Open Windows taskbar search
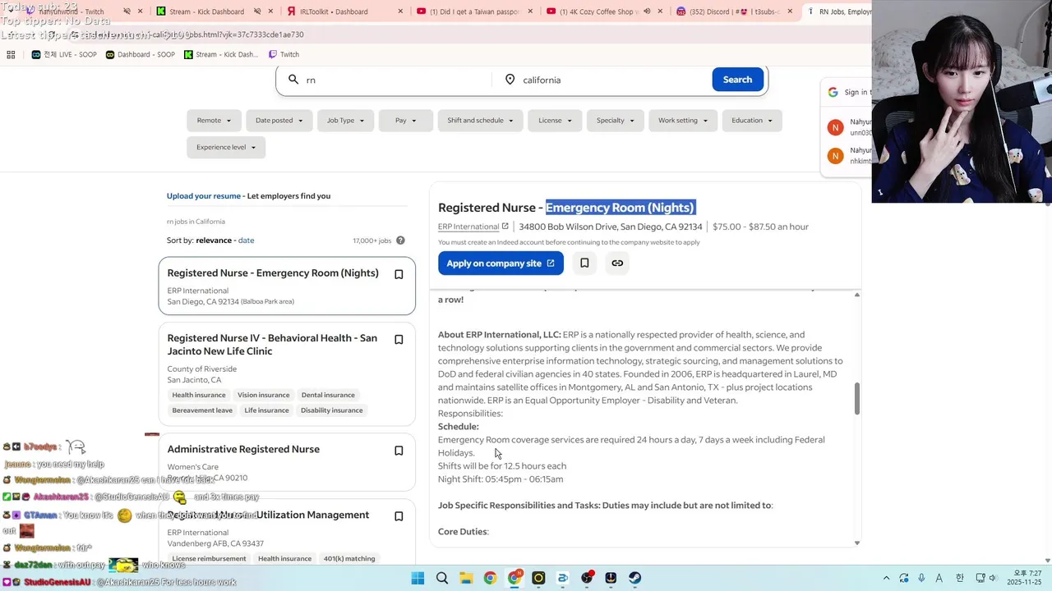Screen dimensions: 1052x591 [442, 578]
